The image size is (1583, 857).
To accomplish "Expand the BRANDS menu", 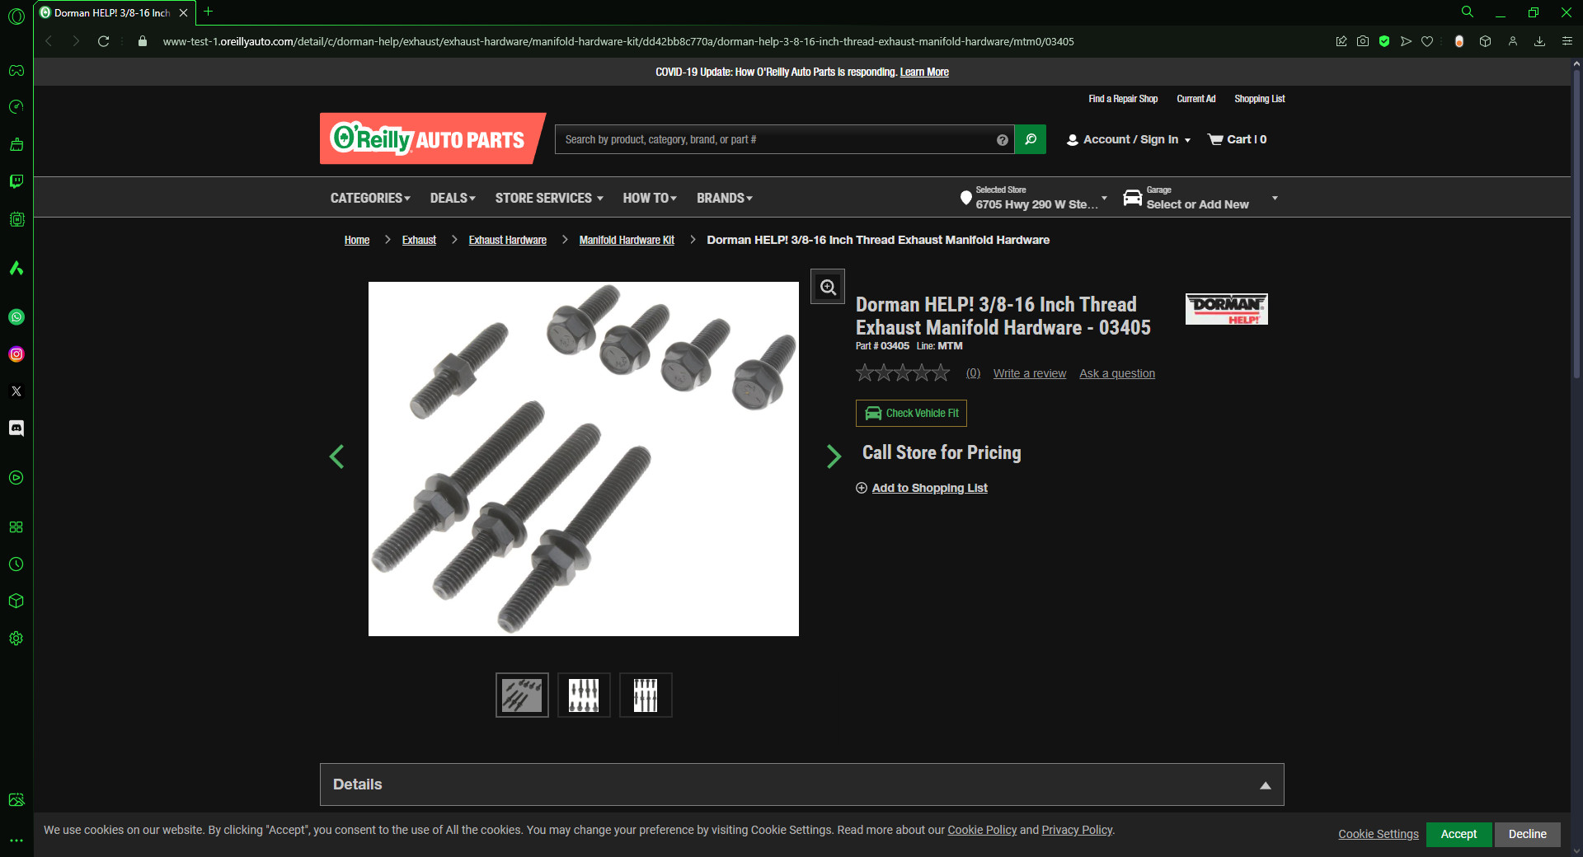I will [725, 198].
